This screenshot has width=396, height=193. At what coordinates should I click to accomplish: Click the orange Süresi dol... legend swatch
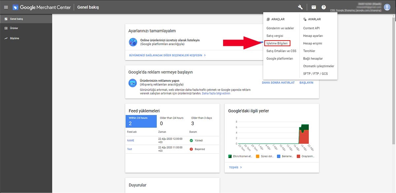point(257,156)
